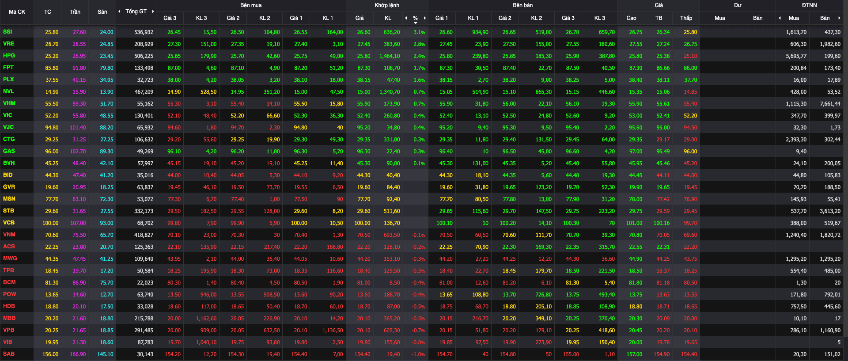Choose the MSN ticker symbol
The height and width of the screenshot is (361, 848).
pyautogui.click(x=9, y=199)
